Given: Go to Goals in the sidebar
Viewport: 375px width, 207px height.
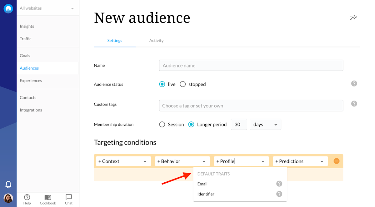Looking at the screenshot, I should (25, 56).
